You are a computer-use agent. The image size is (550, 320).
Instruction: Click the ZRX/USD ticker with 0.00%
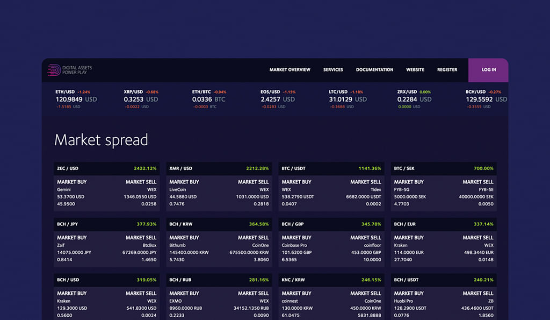(x=414, y=99)
